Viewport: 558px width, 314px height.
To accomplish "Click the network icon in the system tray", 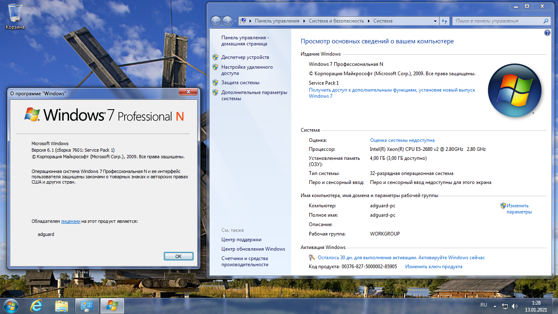I will point(505,306).
